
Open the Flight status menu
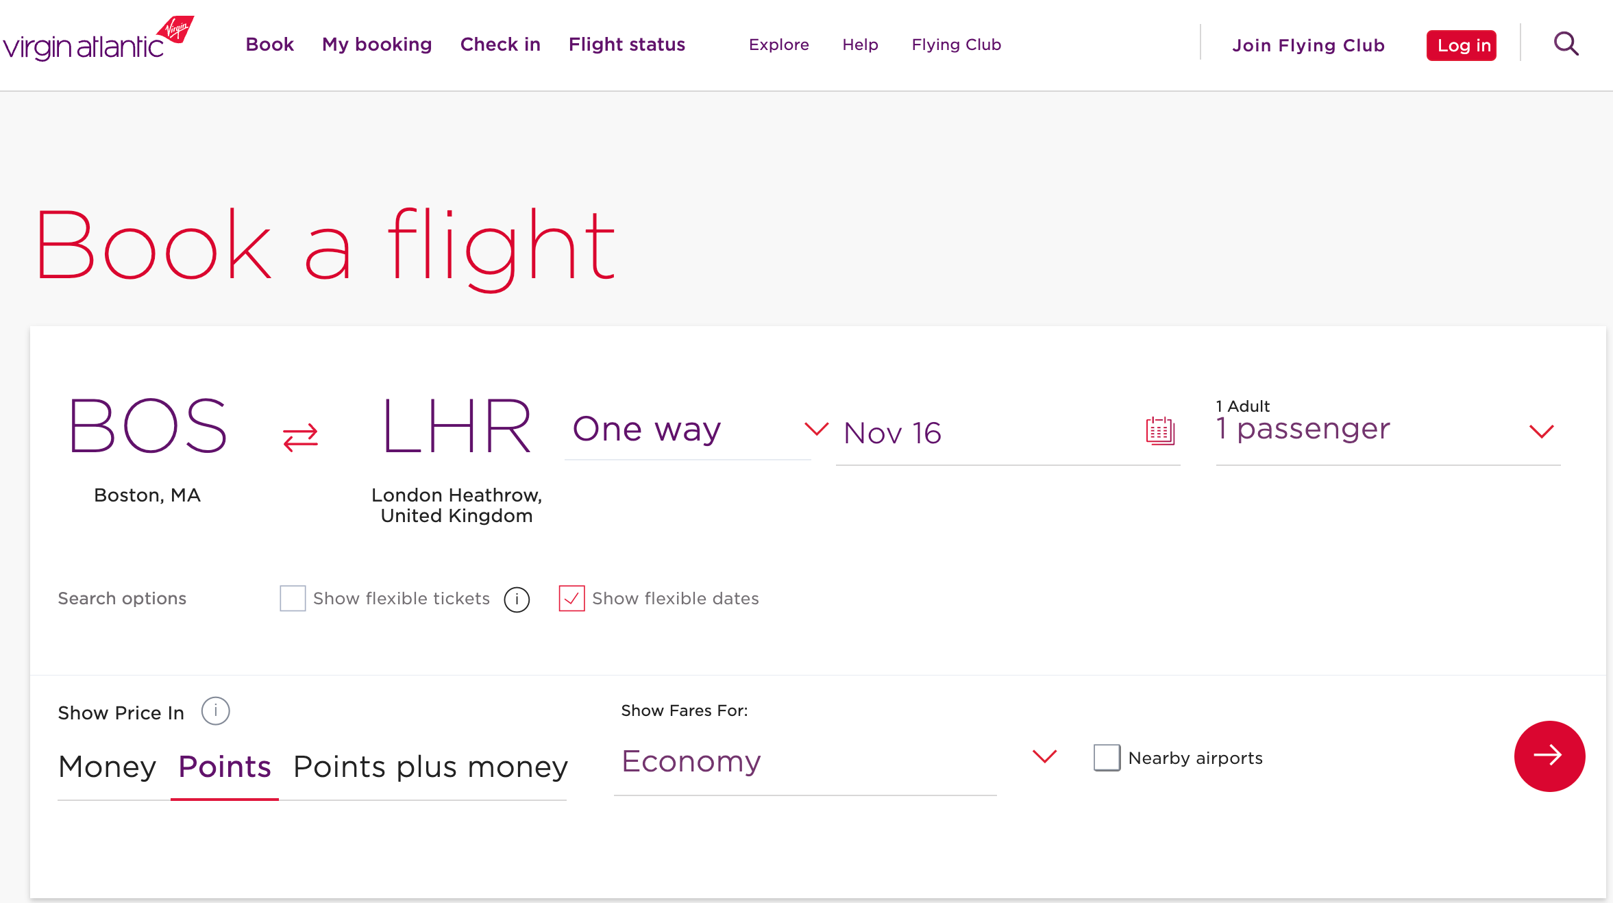pyautogui.click(x=626, y=44)
